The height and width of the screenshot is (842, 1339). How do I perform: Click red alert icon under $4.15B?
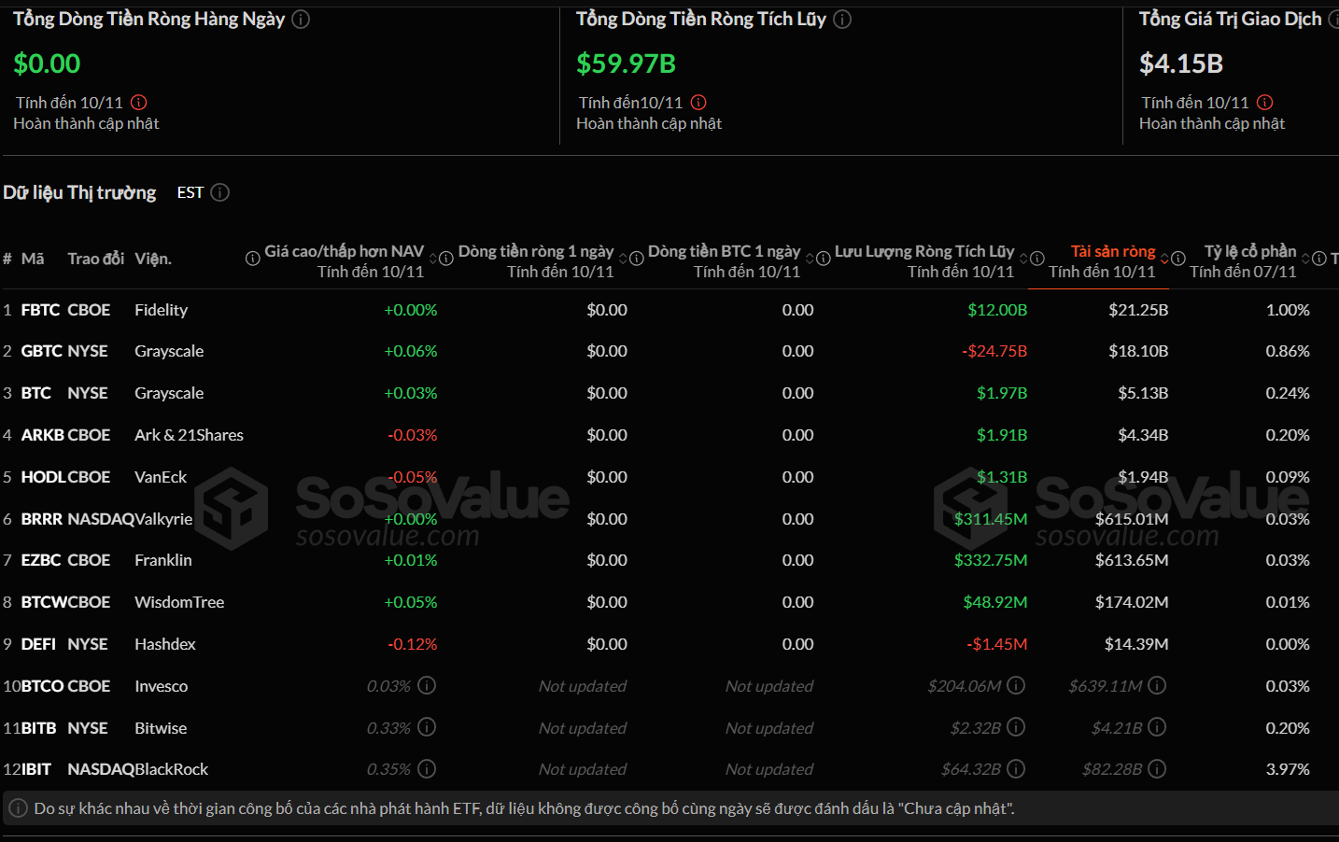(1265, 103)
